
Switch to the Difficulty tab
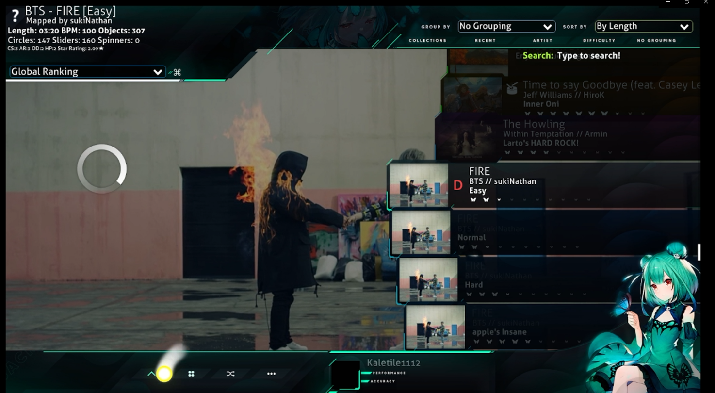(x=599, y=41)
